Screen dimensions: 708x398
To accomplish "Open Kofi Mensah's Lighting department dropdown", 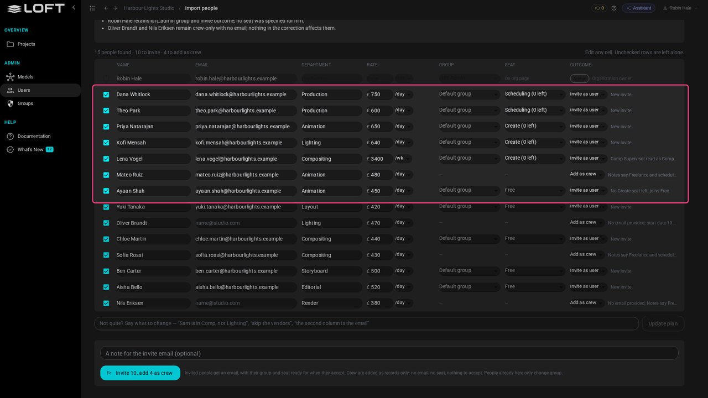I will 331,143.
